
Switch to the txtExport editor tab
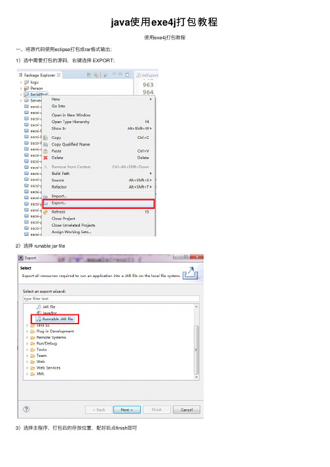point(147,75)
